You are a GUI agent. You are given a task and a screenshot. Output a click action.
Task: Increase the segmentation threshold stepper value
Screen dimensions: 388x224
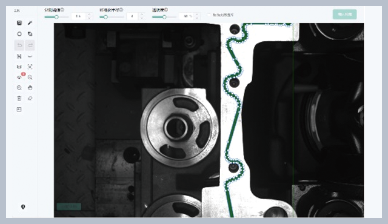point(89,15)
